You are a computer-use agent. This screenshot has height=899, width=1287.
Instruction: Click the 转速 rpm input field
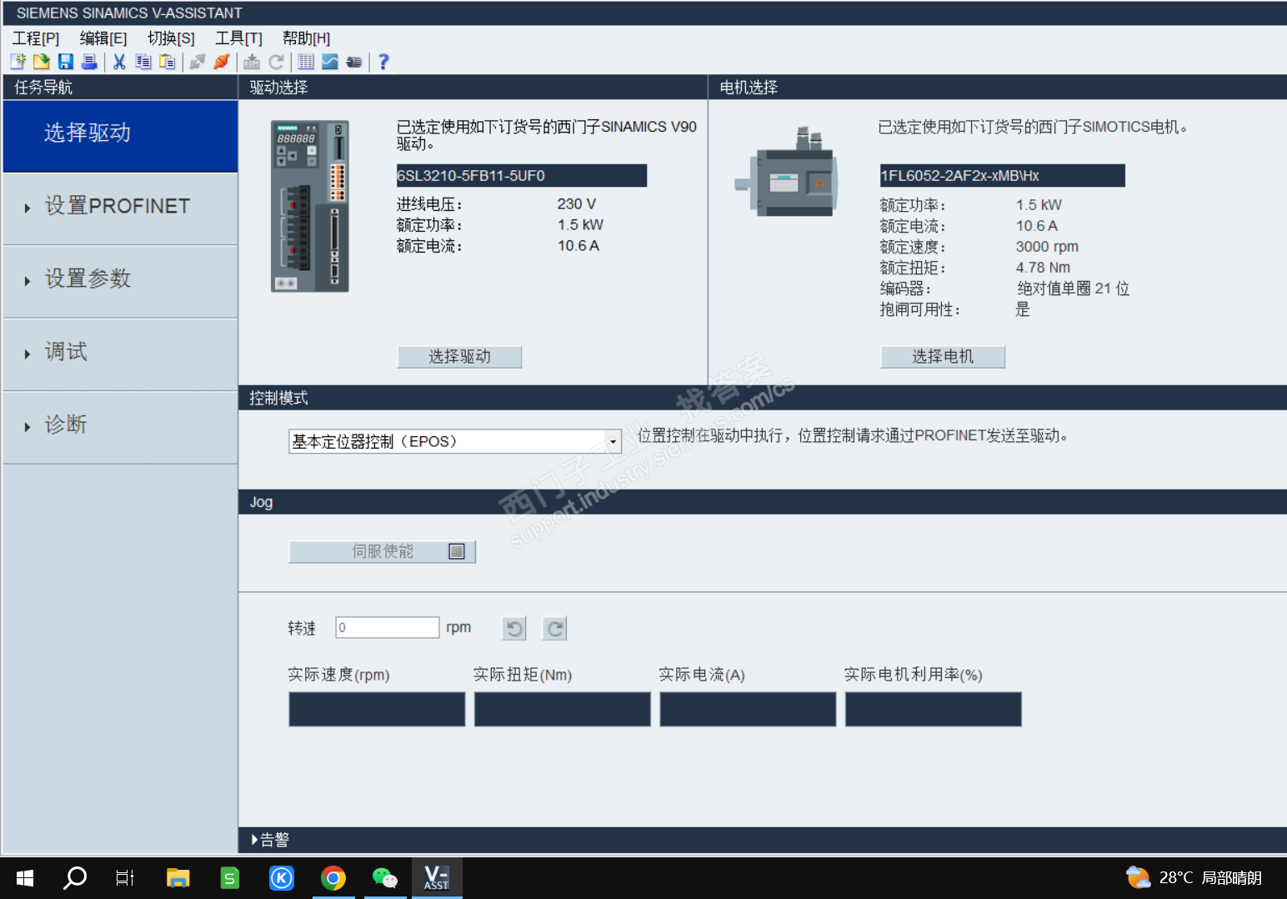[388, 627]
